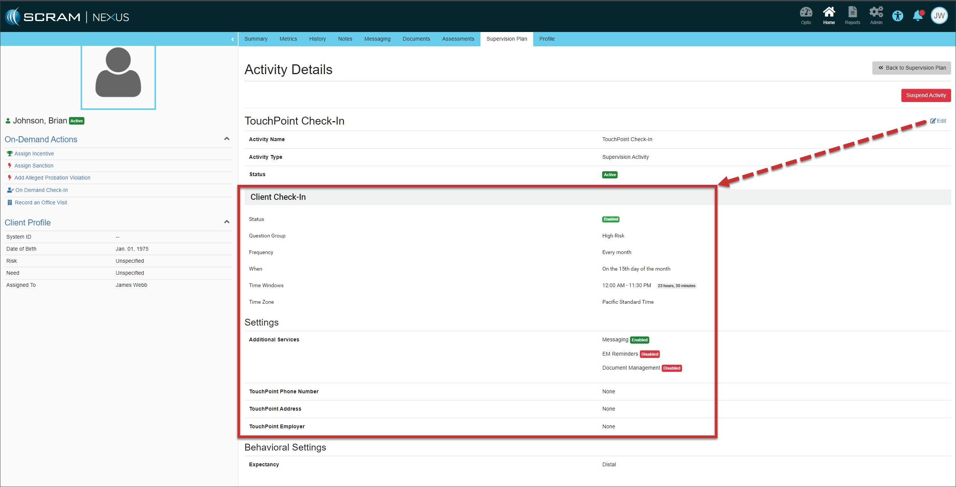The height and width of the screenshot is (487, 956).
Task: Click Record an Office Visit
Action: point(41,202)
